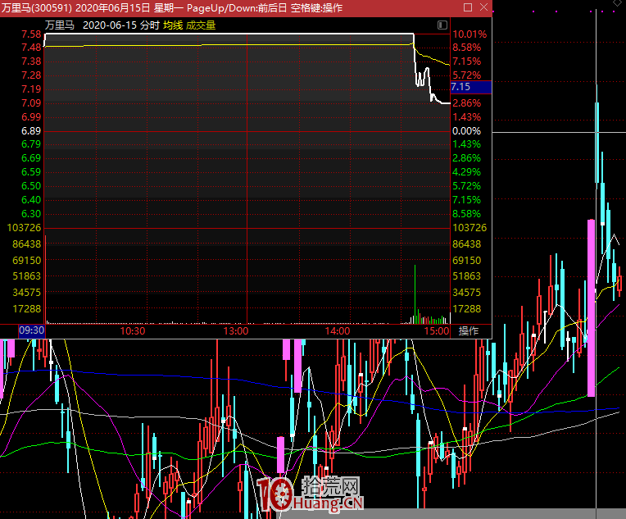Image resolution: width=626 pixels, height=519 pixels.
Task: Jump to the 10:30 time label
Action: 133,331
